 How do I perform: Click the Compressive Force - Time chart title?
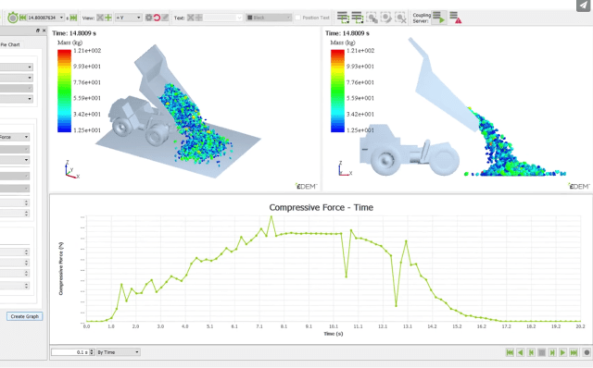tap(322, 208)
